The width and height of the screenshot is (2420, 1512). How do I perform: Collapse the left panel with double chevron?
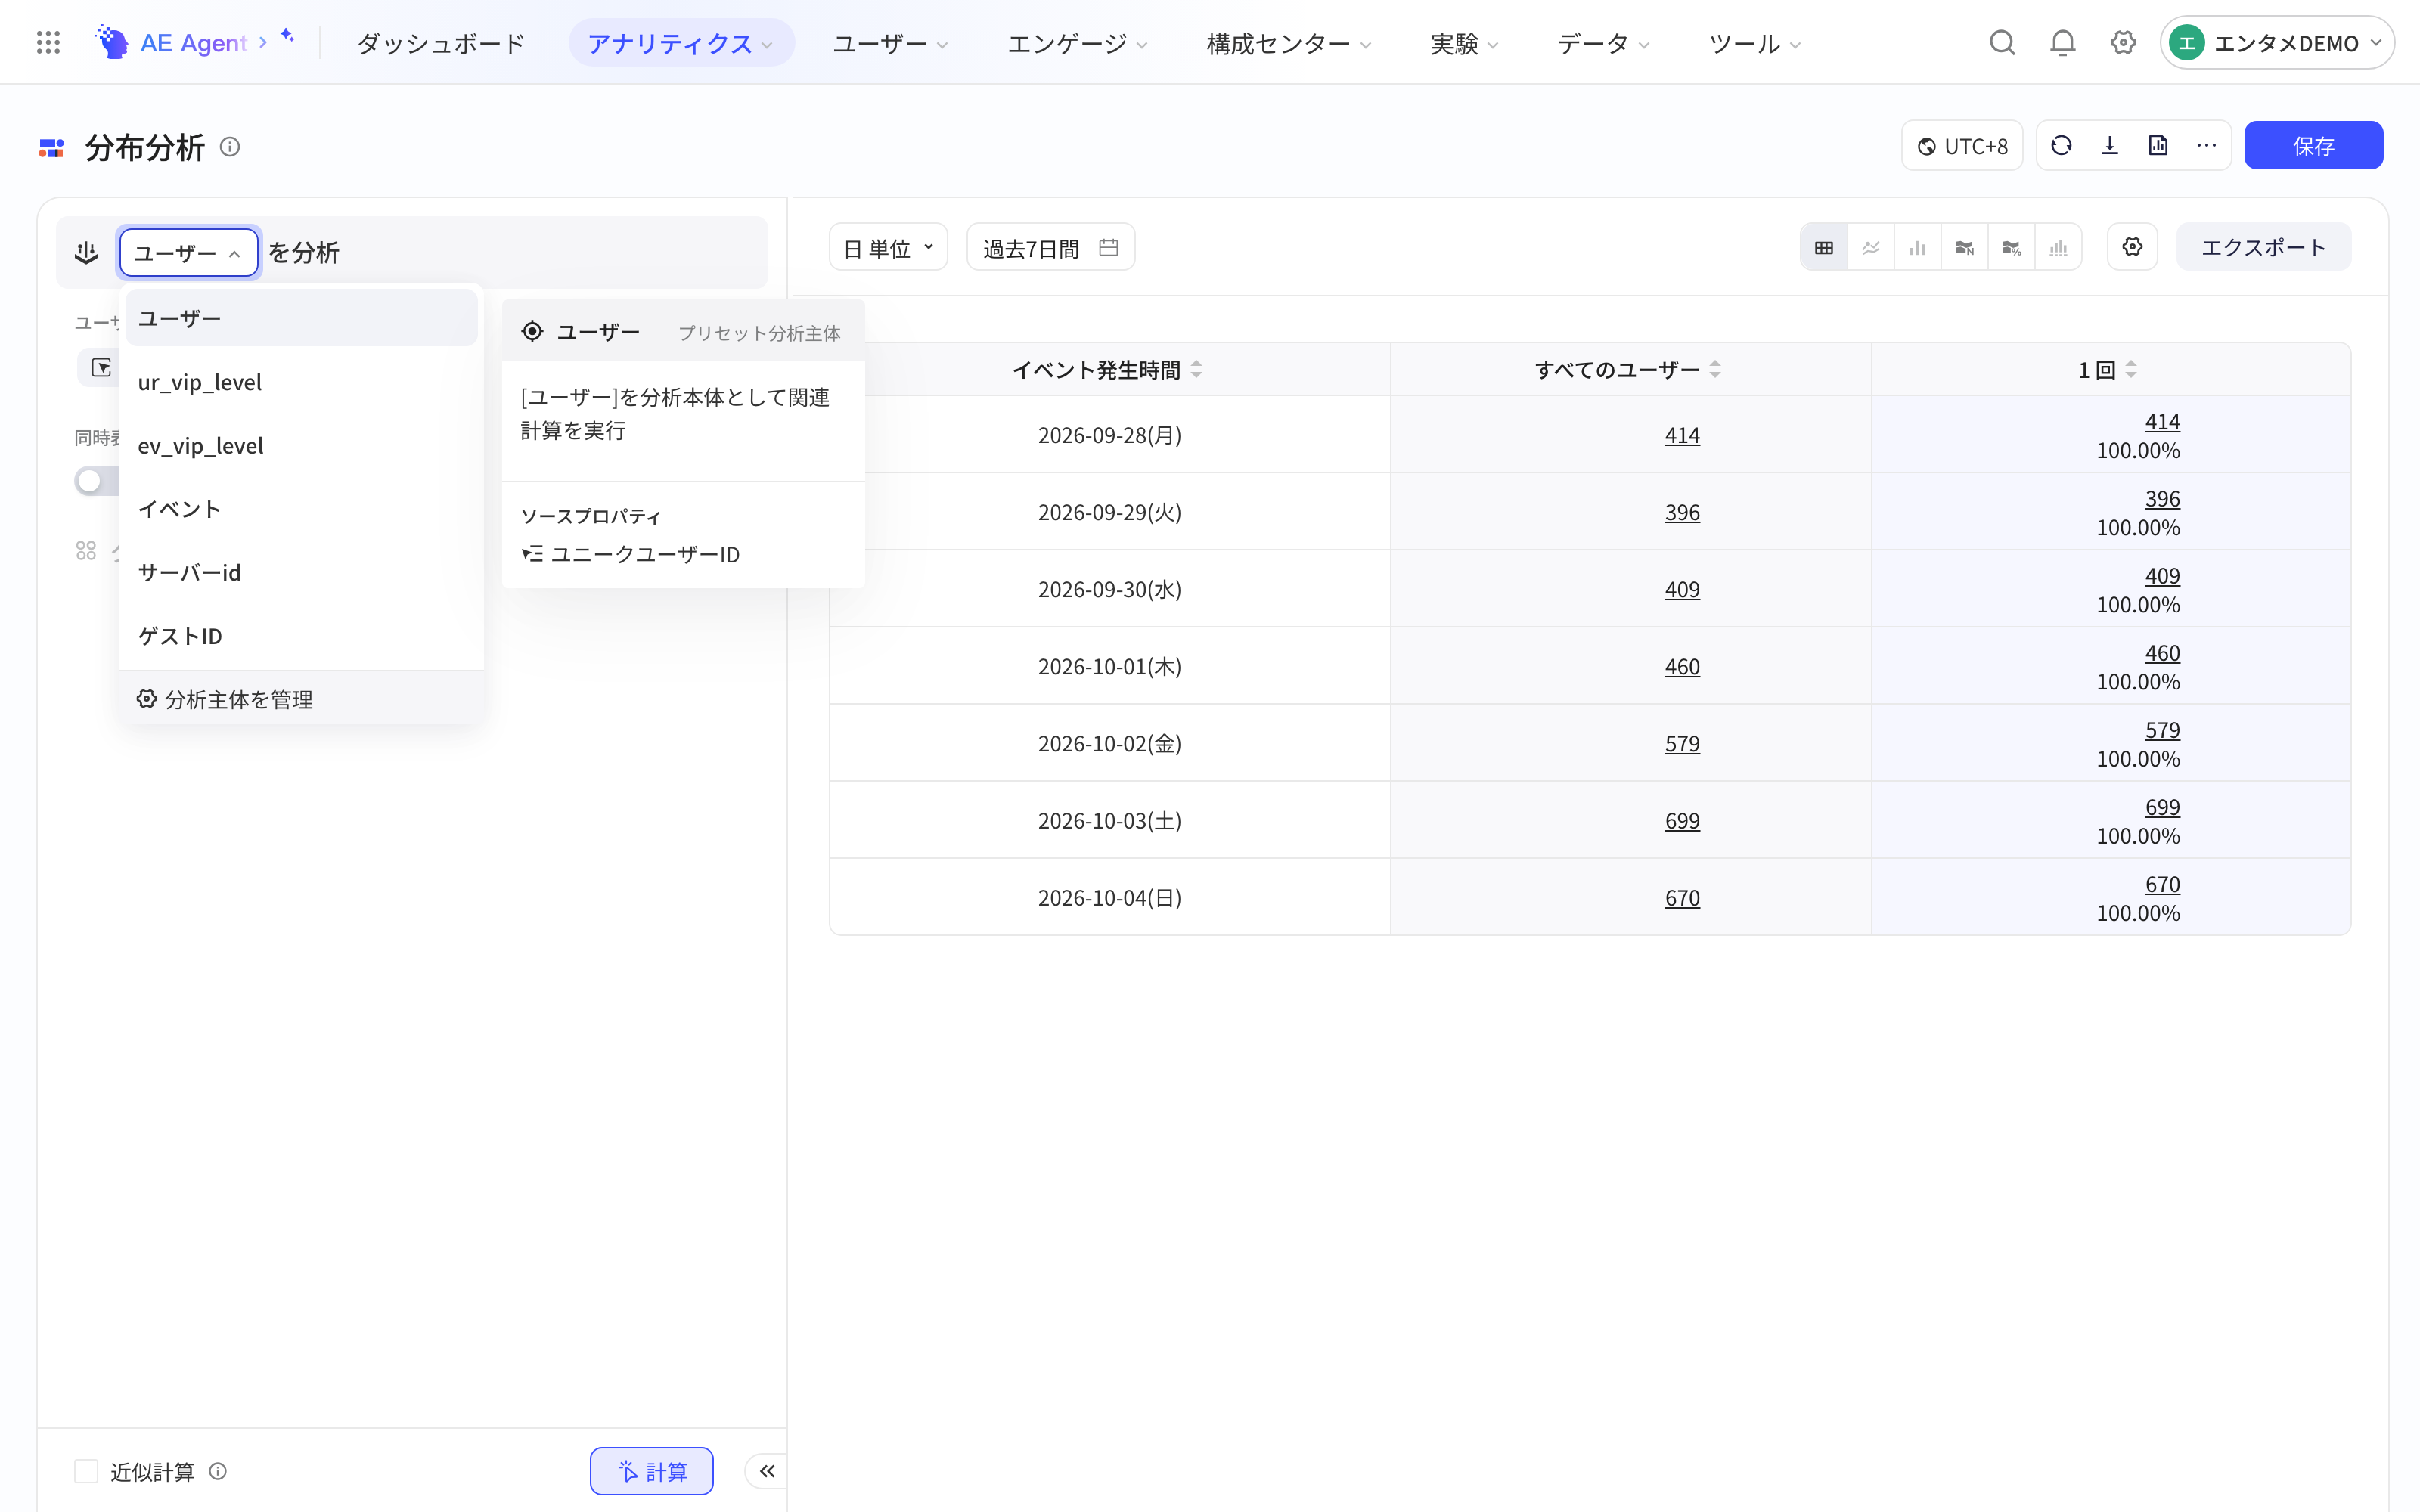(x=767, y=1471)
